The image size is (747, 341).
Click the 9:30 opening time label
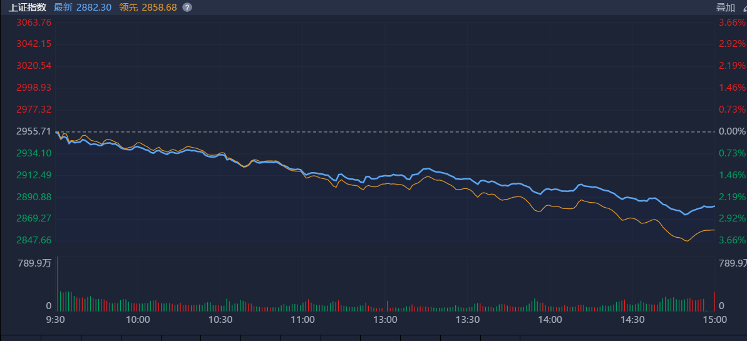(x=56, y=320)
